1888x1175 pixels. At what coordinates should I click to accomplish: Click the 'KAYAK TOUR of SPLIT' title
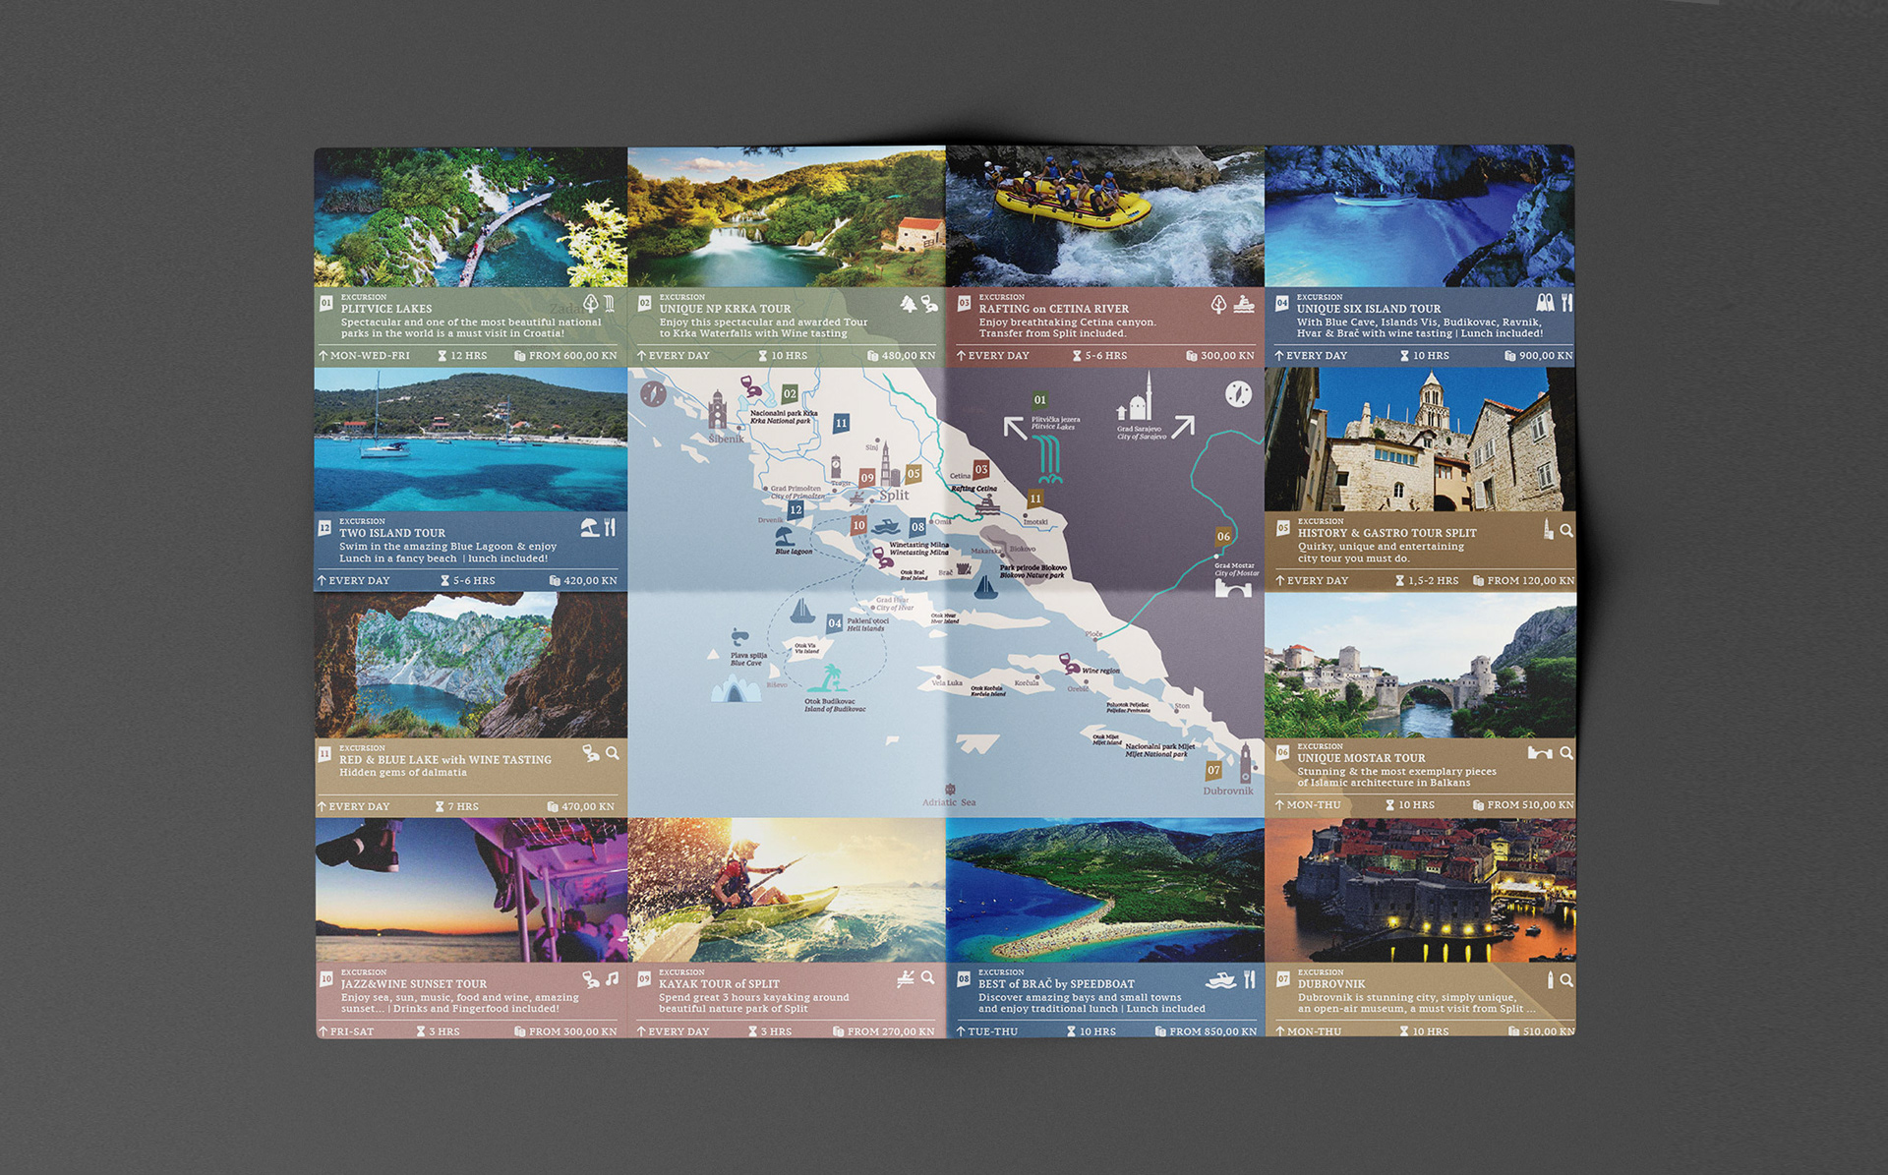click(x=719, y=983)
